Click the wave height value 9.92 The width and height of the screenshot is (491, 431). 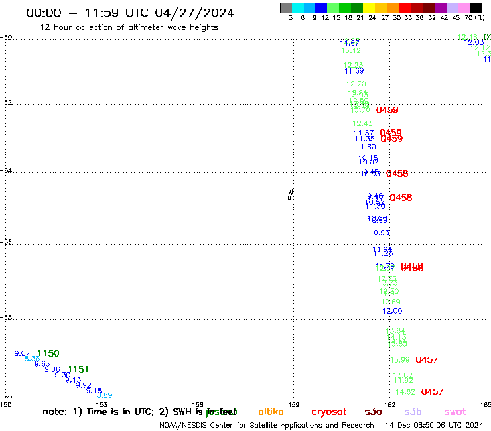coord(84,385)
